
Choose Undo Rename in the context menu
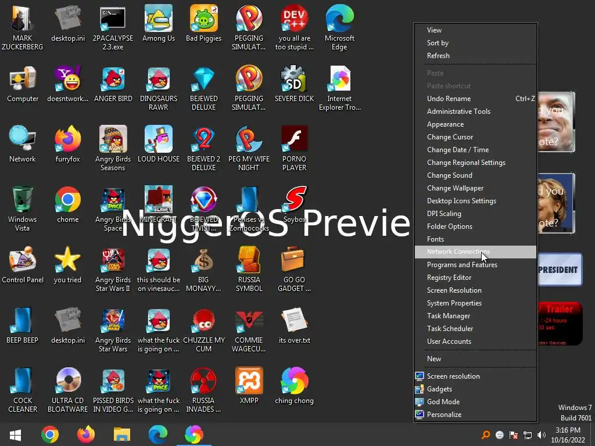[475, 99]
